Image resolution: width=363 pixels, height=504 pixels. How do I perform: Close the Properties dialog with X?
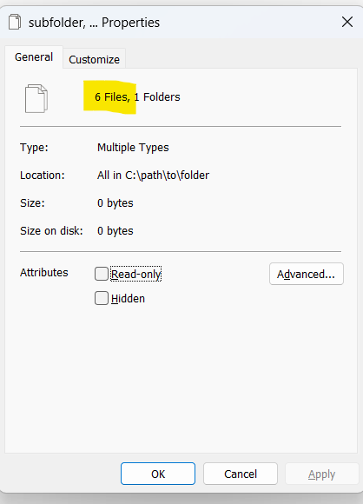tap(347, 23)
